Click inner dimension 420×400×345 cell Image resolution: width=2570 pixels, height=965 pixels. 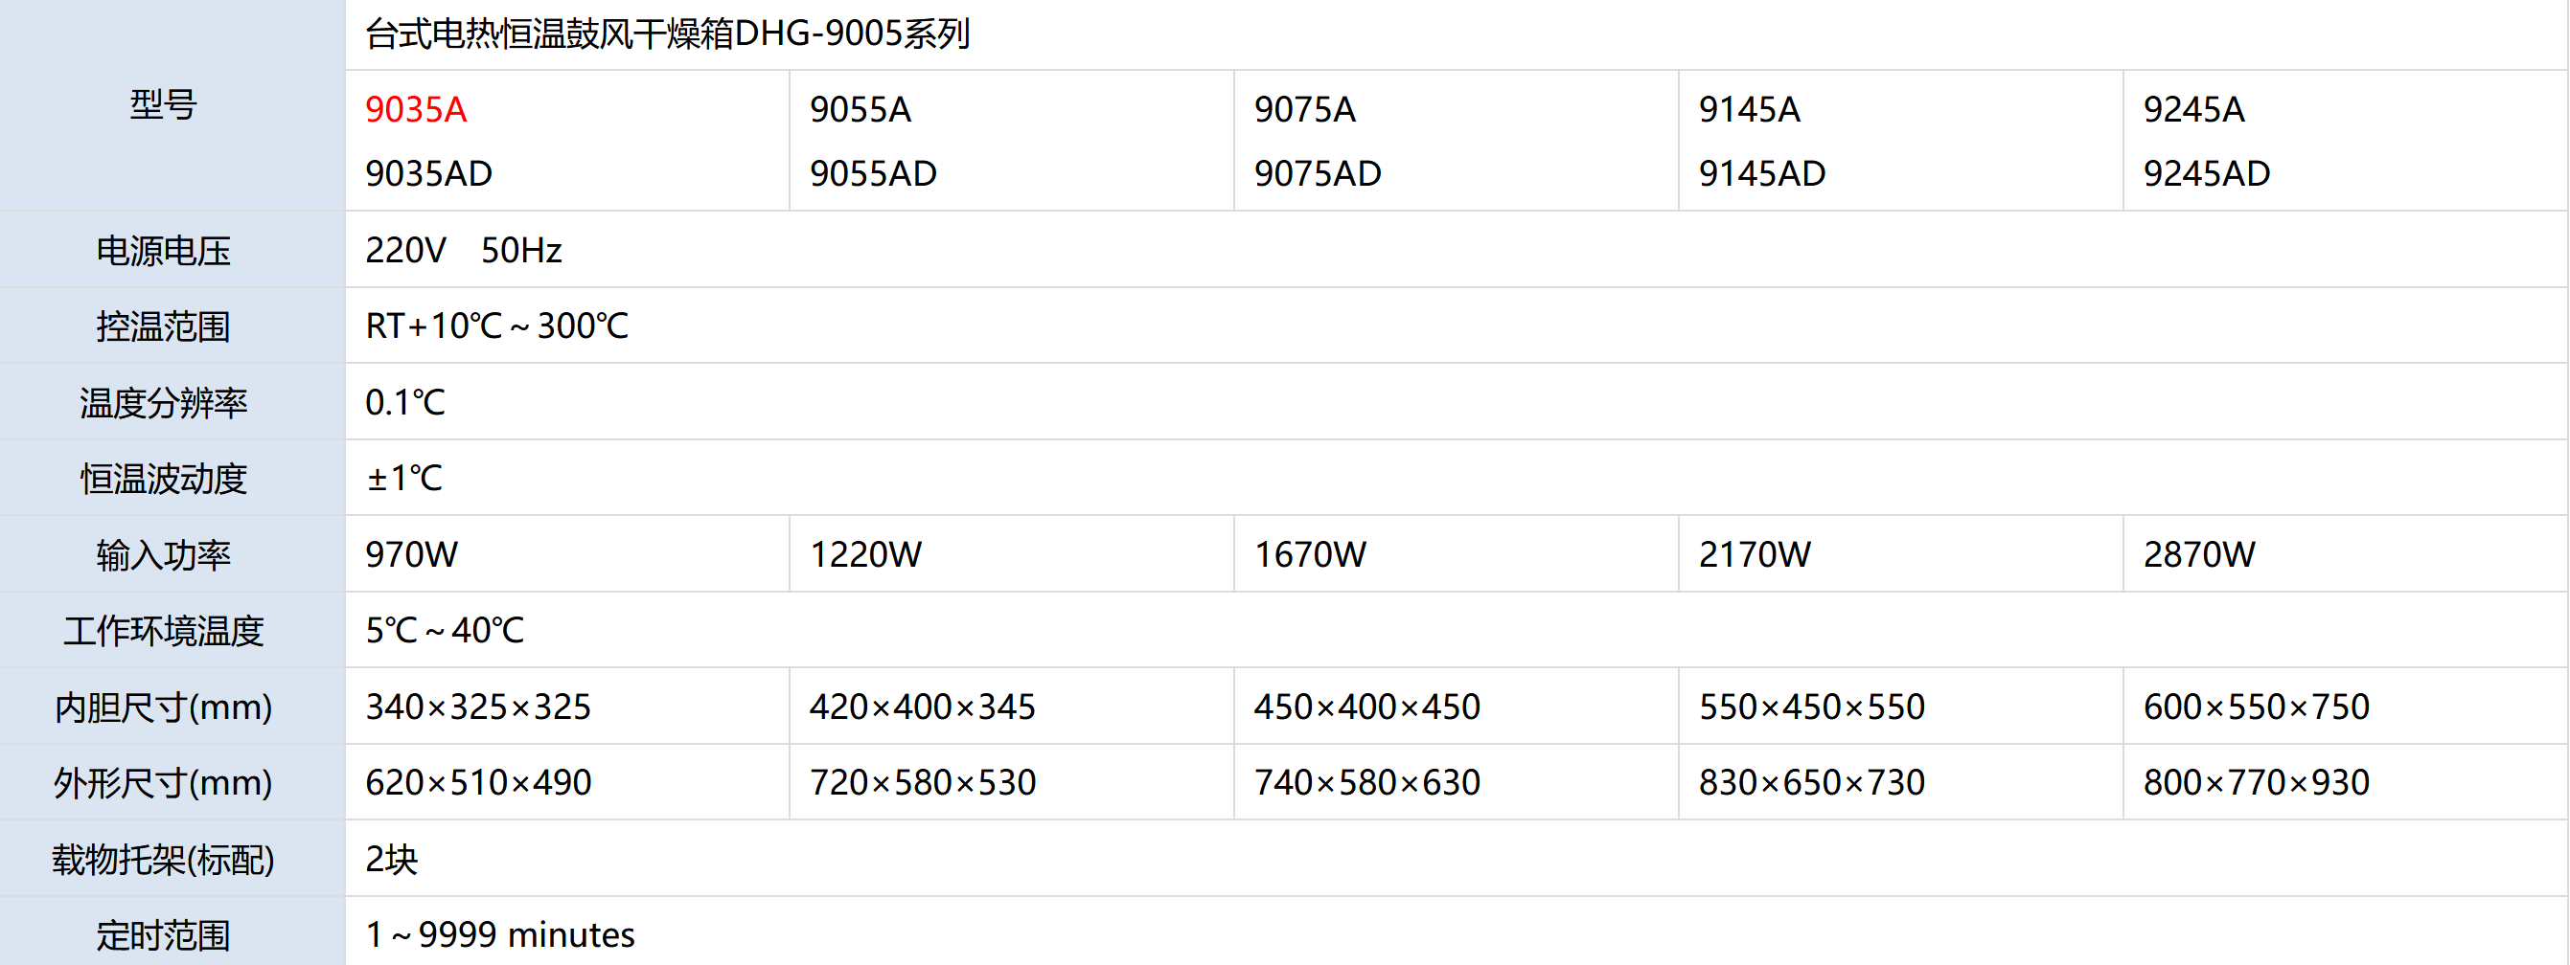(x=923, y=707)
